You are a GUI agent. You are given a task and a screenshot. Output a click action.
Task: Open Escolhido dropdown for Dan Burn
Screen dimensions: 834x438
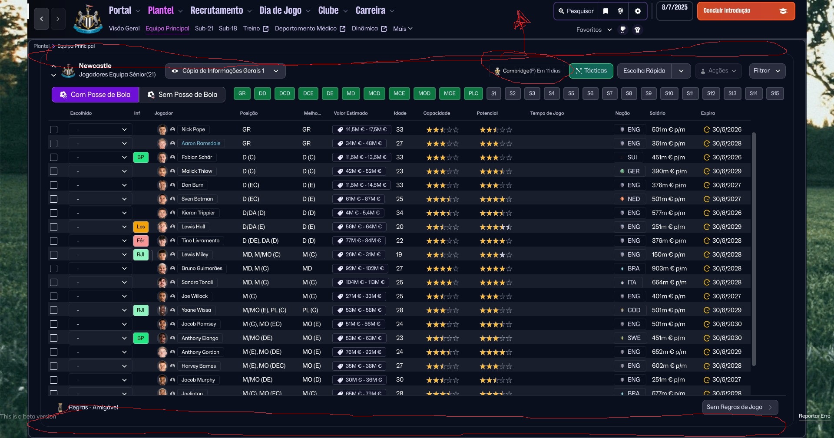point(100,185)
